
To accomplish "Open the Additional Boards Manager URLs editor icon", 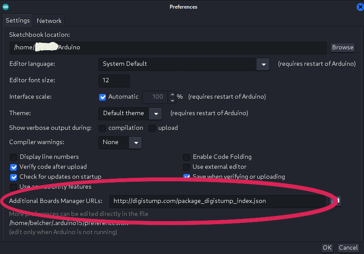I will [336, 201].
